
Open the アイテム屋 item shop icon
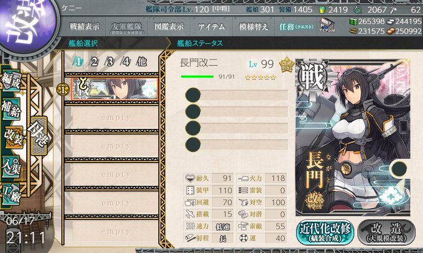[327, 25]
